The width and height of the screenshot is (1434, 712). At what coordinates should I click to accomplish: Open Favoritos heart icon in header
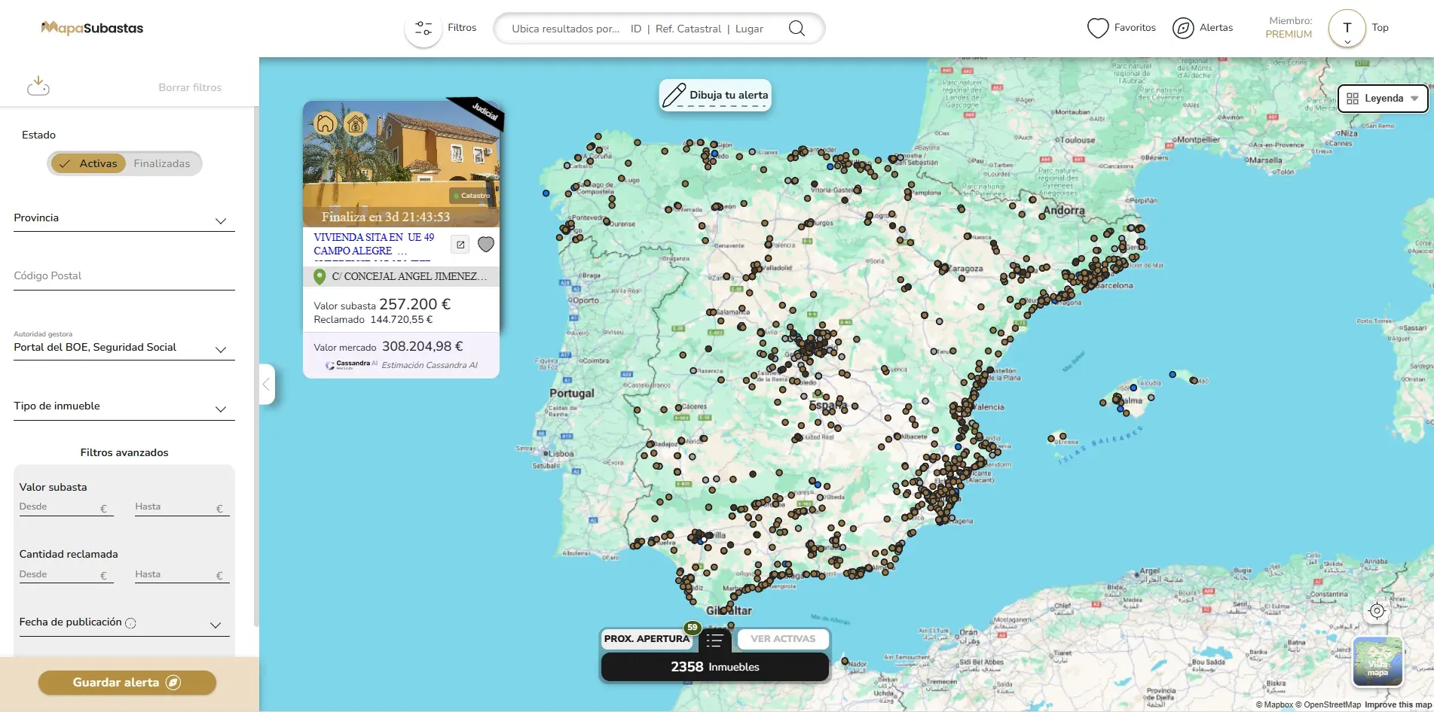click(1098, 29)
